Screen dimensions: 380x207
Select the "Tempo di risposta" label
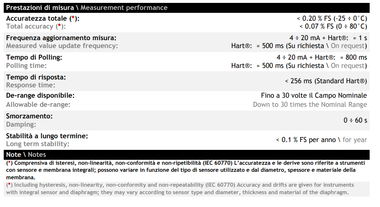click(x=36, y=77)
